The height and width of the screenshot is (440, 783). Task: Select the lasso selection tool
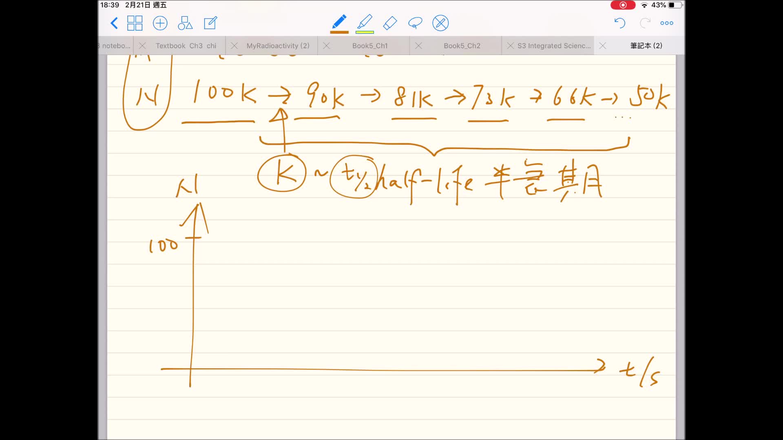(x=415, y=23)
